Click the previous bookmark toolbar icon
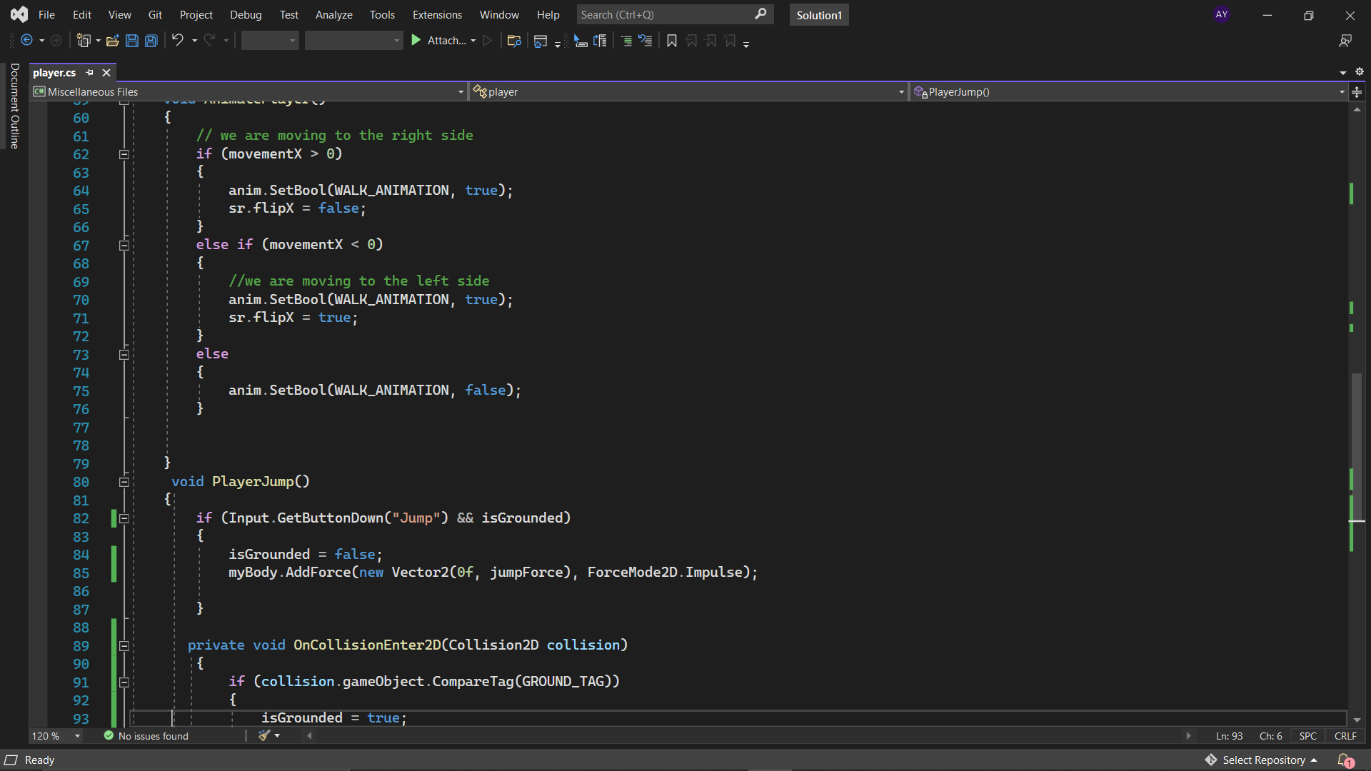 tap(691, 41)
